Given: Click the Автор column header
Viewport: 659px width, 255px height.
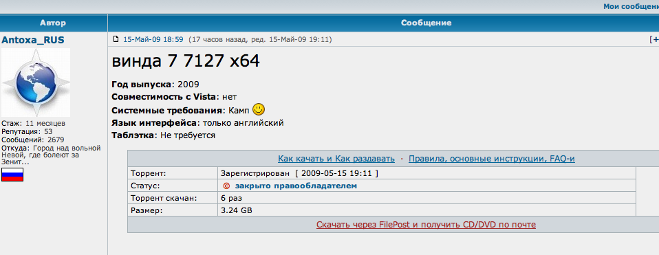Looking at the screenshot, I should click(x=53, y=23).
